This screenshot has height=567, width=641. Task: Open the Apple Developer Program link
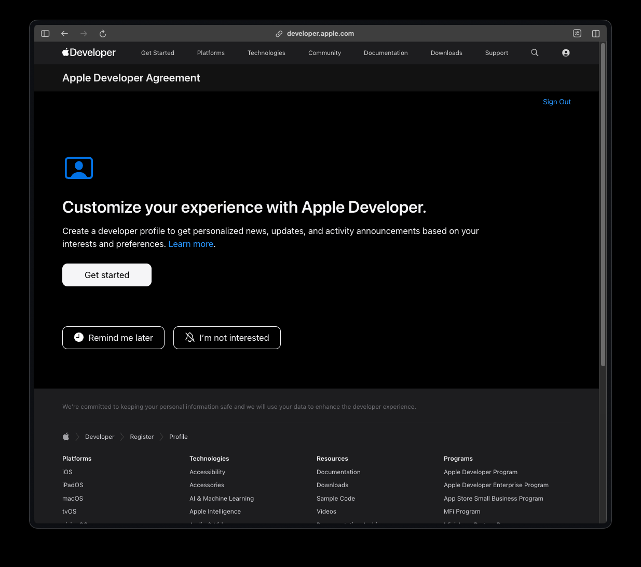(x=481, y=472)
